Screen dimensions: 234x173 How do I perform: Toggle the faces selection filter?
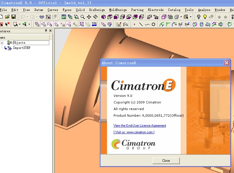pyautogui.click(x=44, y=24)
